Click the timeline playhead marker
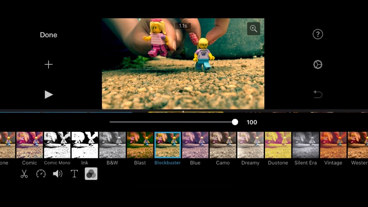This screenshot has height=207, width=368. 183,112
